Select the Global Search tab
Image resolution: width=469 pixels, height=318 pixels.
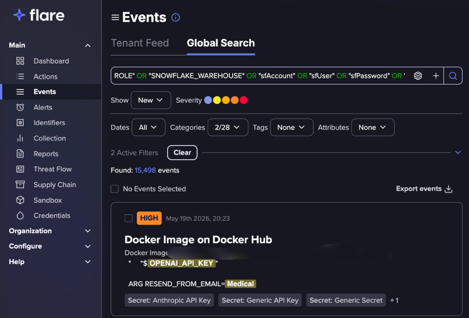tap(221, 43)
